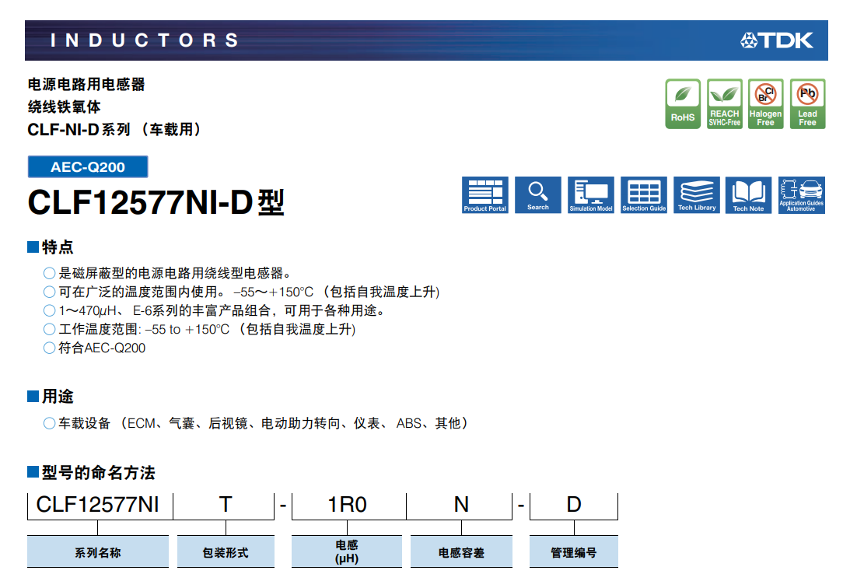Click the AEC-Q200 blue label

pos(88,166)
